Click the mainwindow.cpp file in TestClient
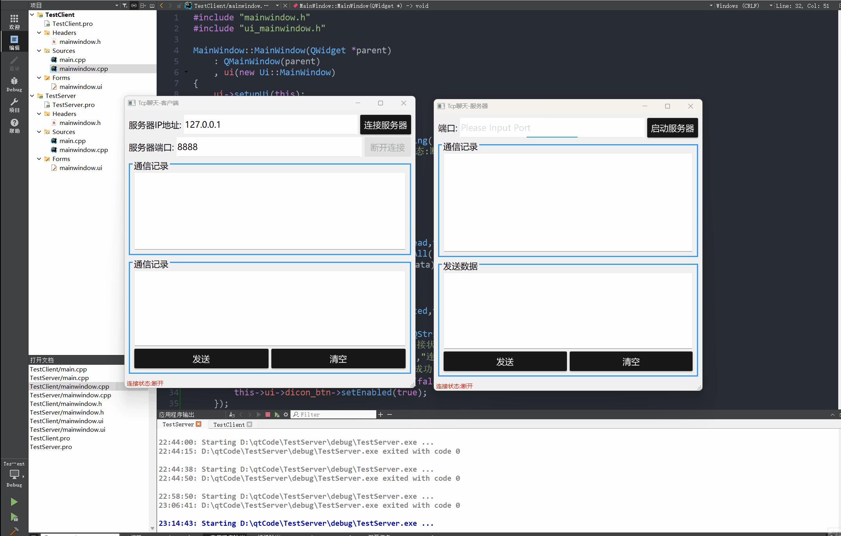 pyautogui.click(x=83, y=68)
